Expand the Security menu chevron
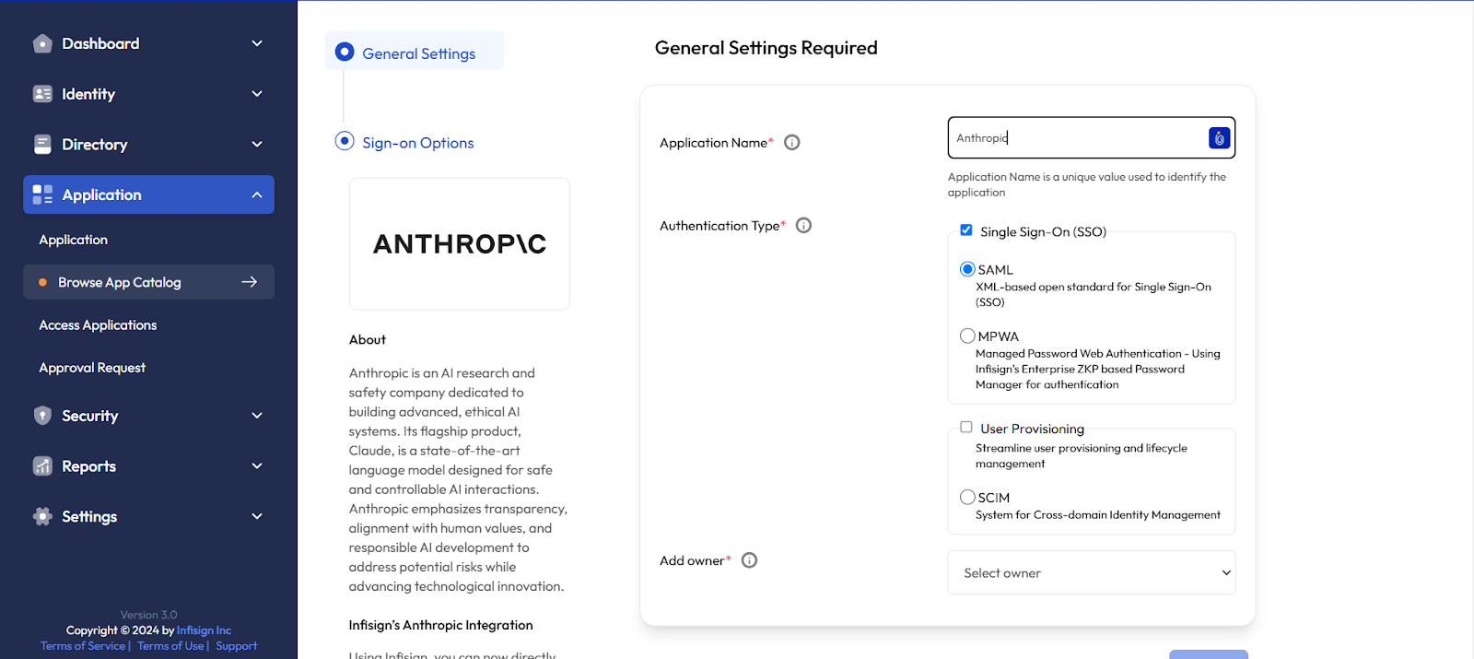This screenshot has width=1474, height=659. pos(257,416)
